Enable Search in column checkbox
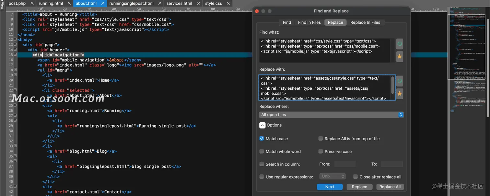 [x=262, y=164]
